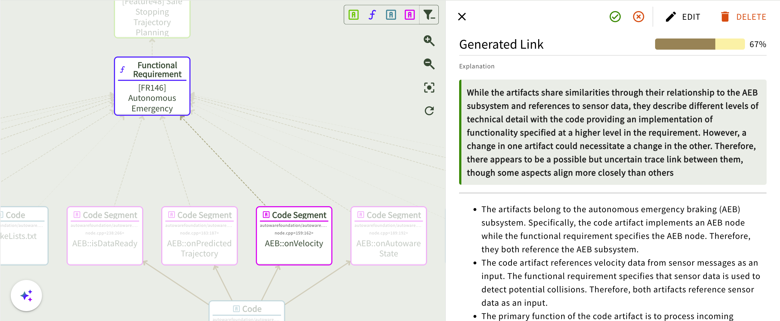
Task: Close the Generated Link panel
Action: pos(462,17)
